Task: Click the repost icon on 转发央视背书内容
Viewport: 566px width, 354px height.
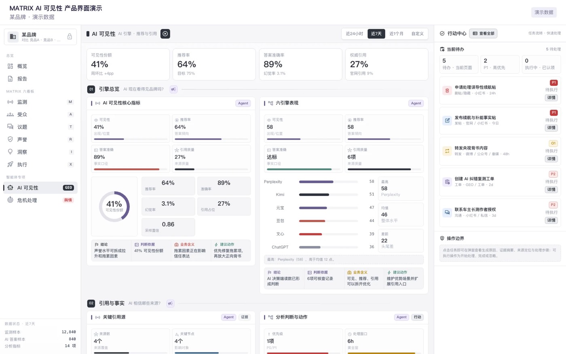Action: [447, 151]
